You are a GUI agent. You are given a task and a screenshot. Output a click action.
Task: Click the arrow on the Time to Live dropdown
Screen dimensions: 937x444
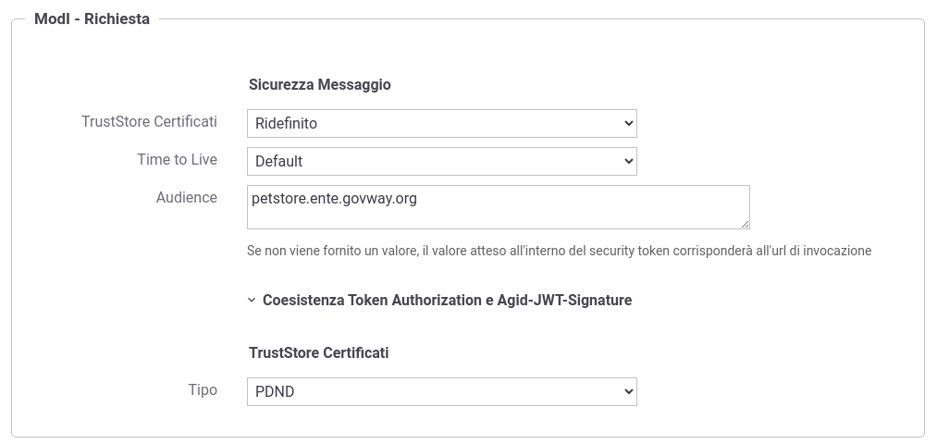click(628, 161)
